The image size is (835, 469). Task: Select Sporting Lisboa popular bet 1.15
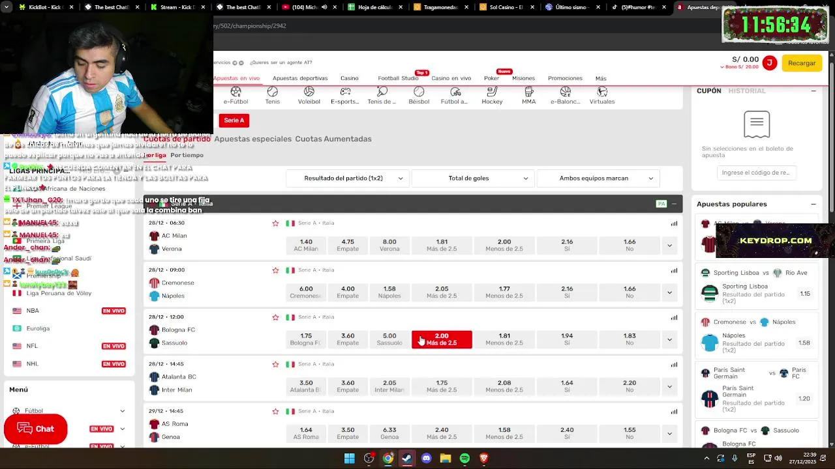coord(805,294)
